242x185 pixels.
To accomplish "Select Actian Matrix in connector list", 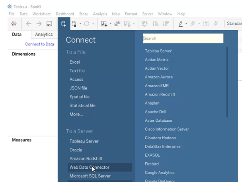I will coord(156,60).
